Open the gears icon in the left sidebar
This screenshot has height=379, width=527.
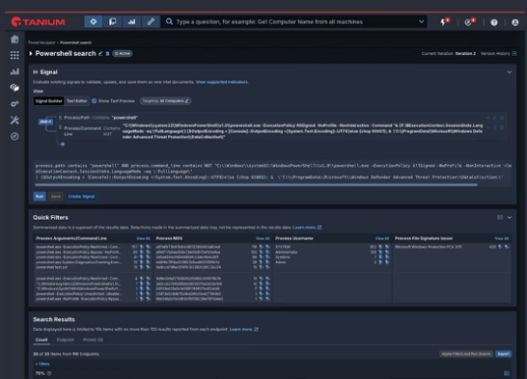click(15, 104)
